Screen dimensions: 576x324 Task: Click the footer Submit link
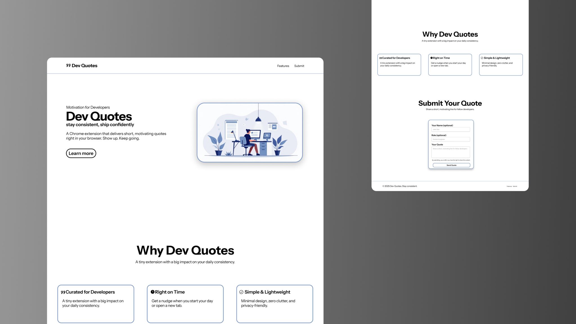[x=515, y=186]
